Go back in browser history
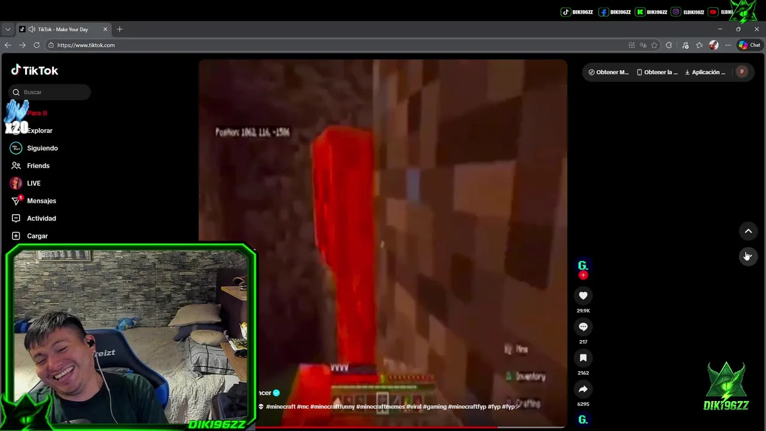Screen dimensions: 766x431 click(x=8, y=45)
